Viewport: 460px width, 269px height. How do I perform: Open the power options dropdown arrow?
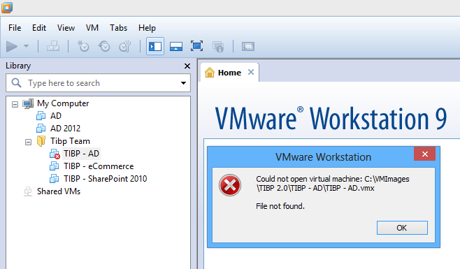click(x=26, y=46)
